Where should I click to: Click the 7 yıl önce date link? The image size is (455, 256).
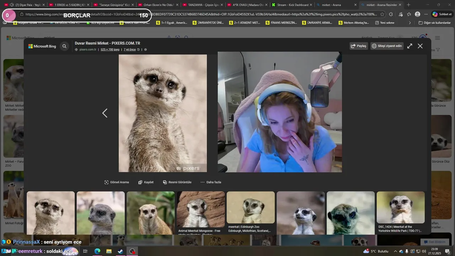pyautogui.click(x=130, y=49)
